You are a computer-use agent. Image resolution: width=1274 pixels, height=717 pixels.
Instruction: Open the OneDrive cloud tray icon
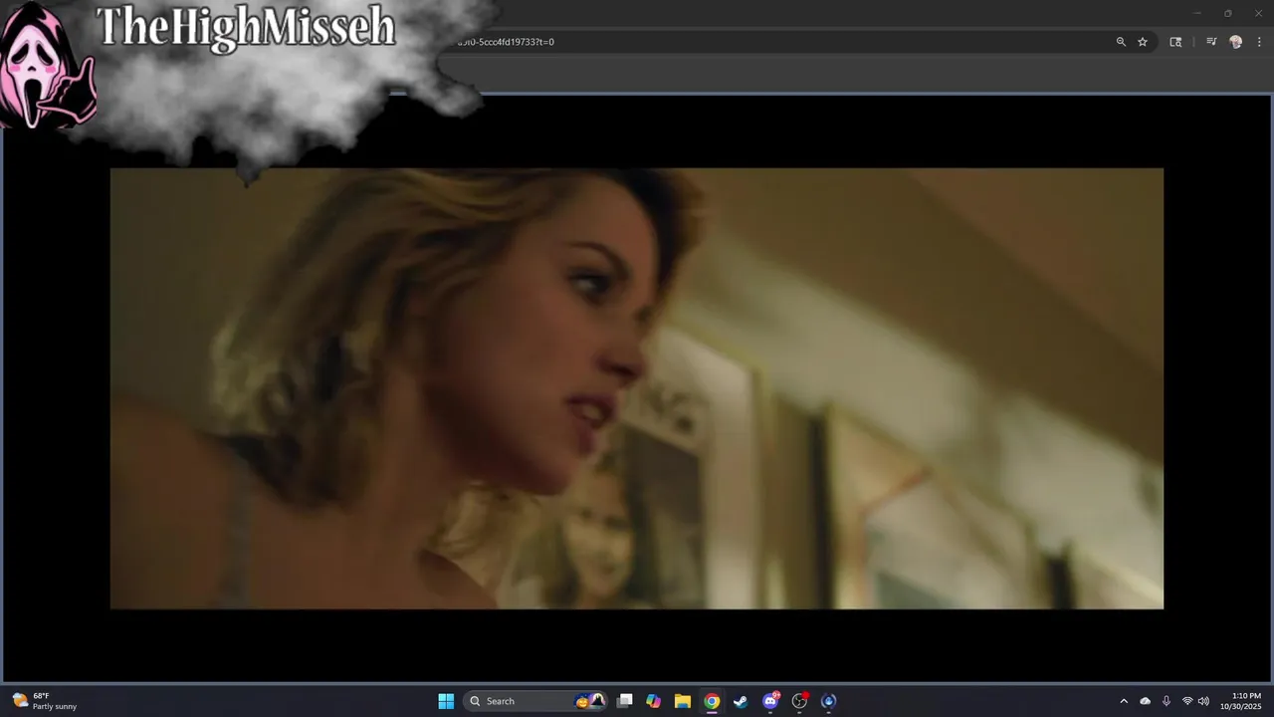pyautogui.click(x=1145, y=701)
